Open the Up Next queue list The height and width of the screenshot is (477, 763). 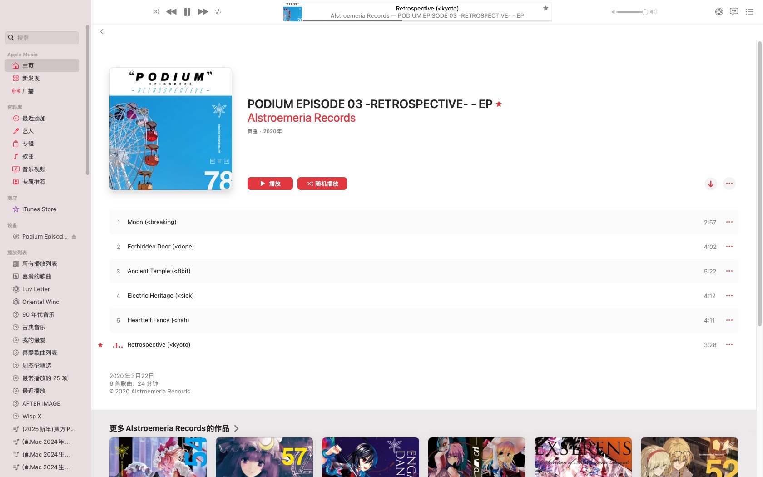pyautogui.click(x=749, y=12)
